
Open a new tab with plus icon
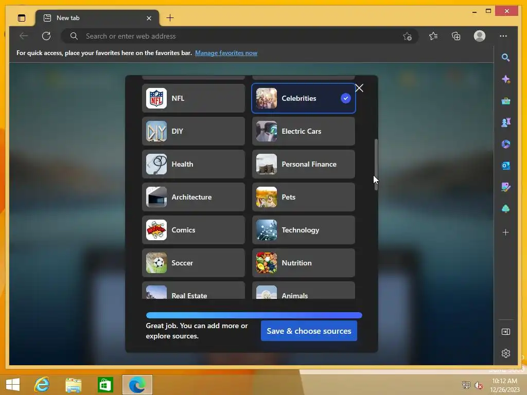[x=170, y=18]
